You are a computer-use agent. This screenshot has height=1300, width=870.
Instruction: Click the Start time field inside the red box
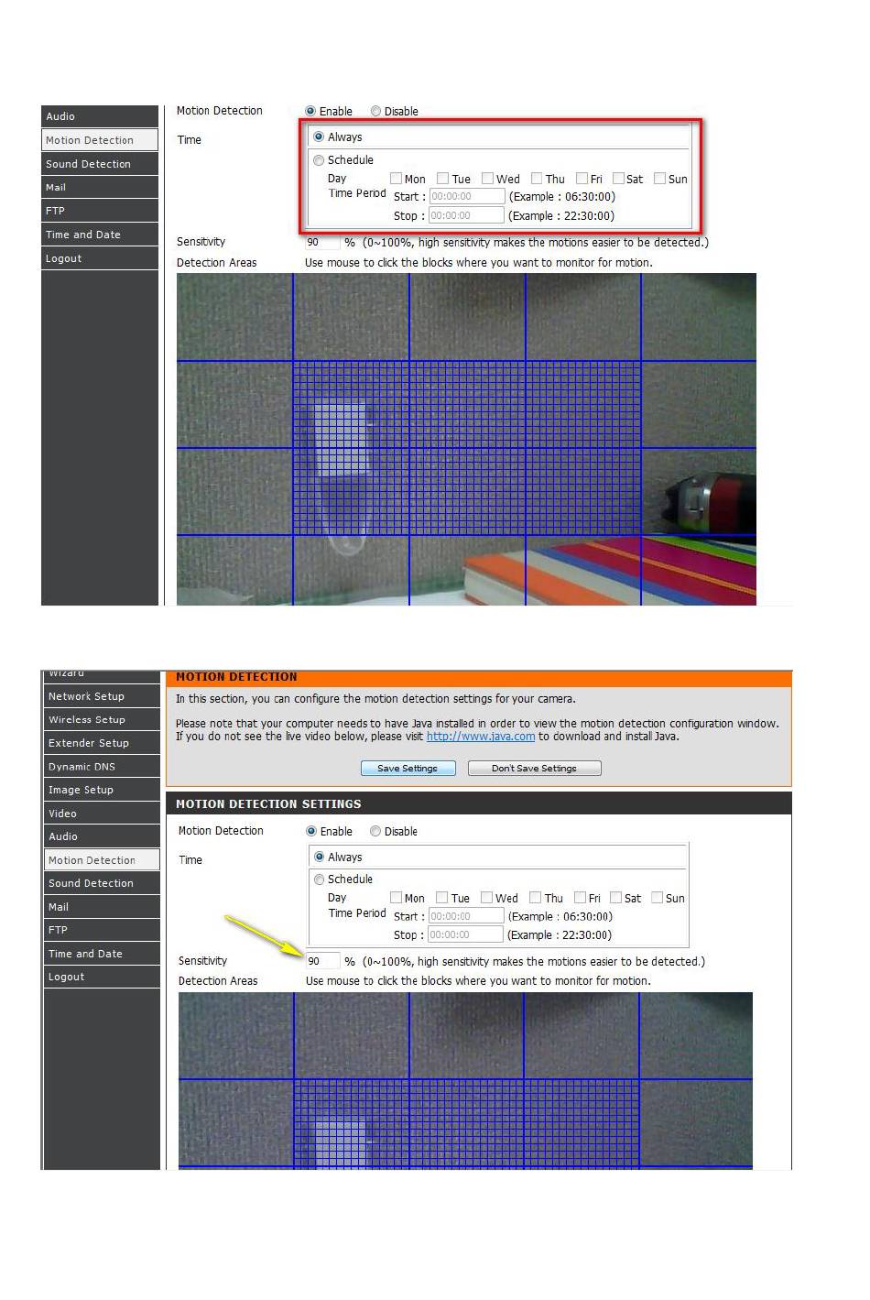466,197
